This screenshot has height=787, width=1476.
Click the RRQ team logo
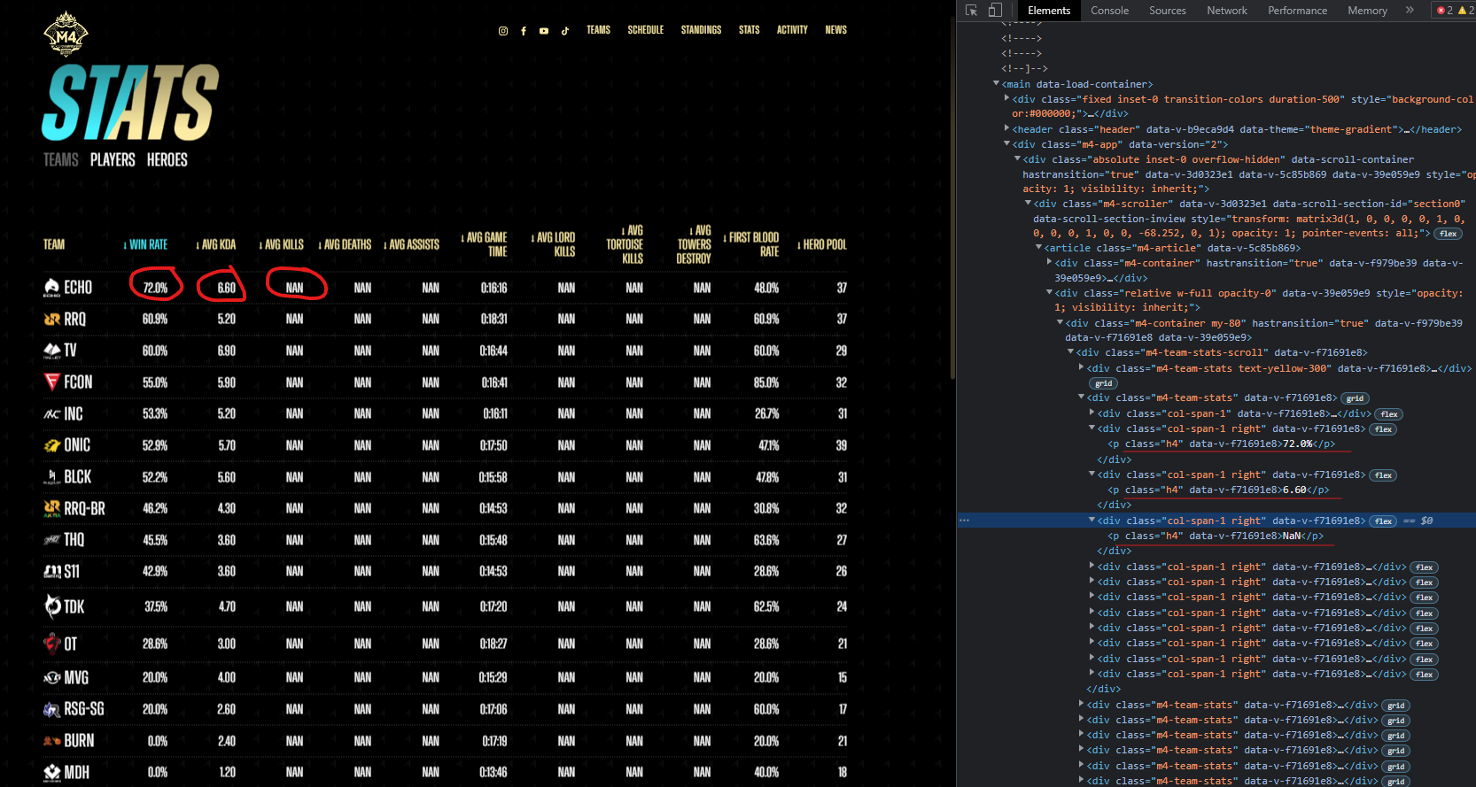tap(51, 319)
